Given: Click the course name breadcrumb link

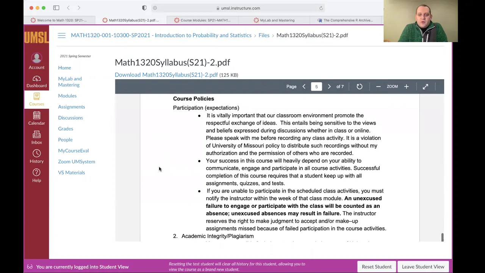Looking at the screenshot, I should [161, 35].
